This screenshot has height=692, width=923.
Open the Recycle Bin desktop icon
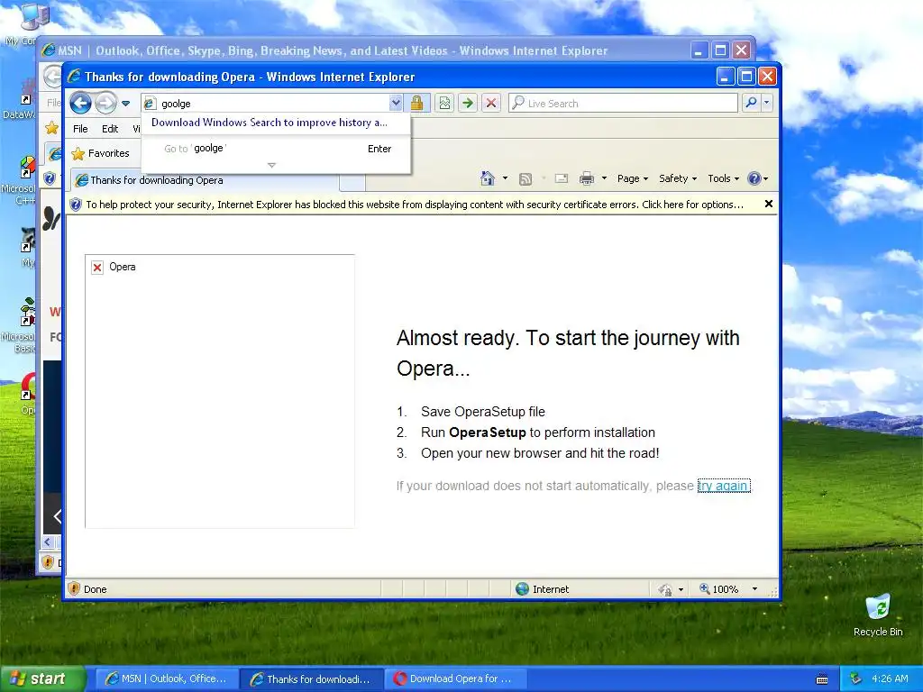click(878, 615)
